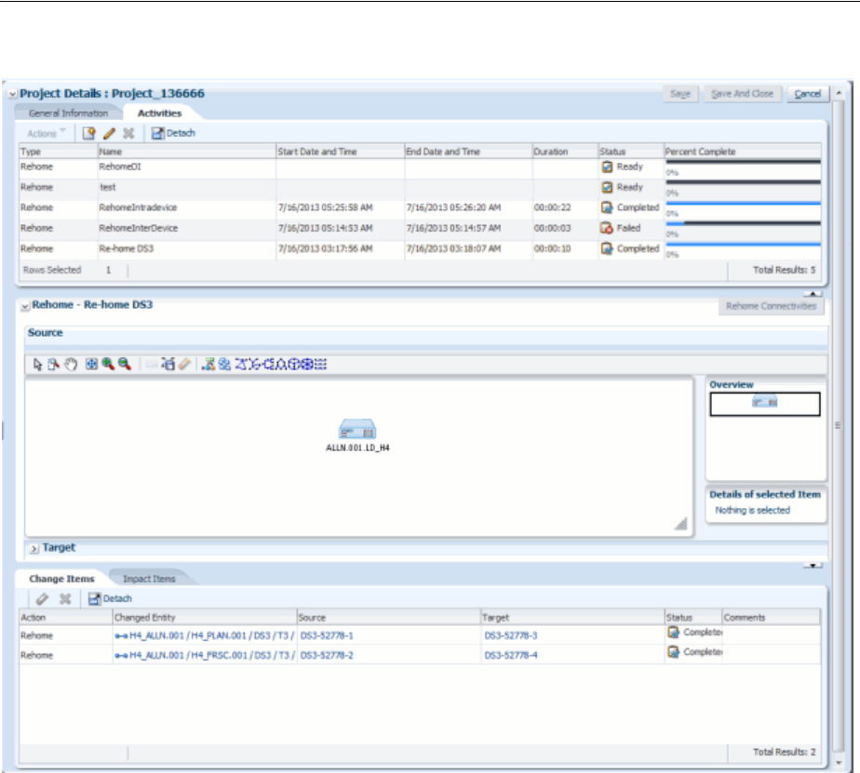Select the test activity row
Viewport: 860px width, 773px height.
coord(420,188)
